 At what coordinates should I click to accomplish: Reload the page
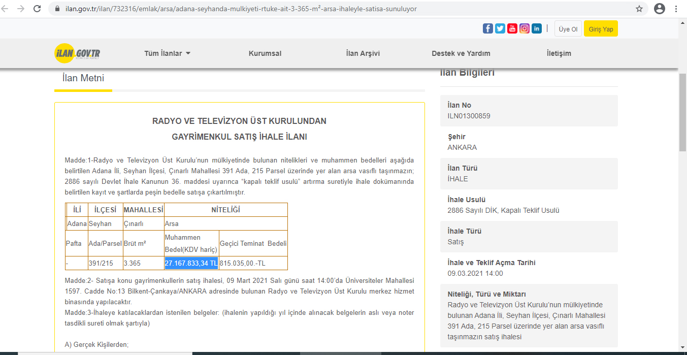point(37,9)
